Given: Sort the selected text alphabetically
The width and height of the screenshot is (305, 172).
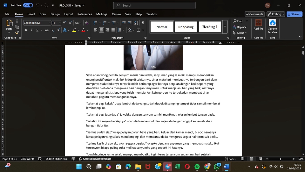Looking at the screenshot, I should (x=136, y=23).
